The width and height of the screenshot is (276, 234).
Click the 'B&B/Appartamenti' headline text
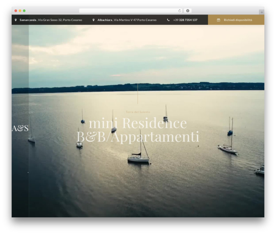tap(138, 137)
